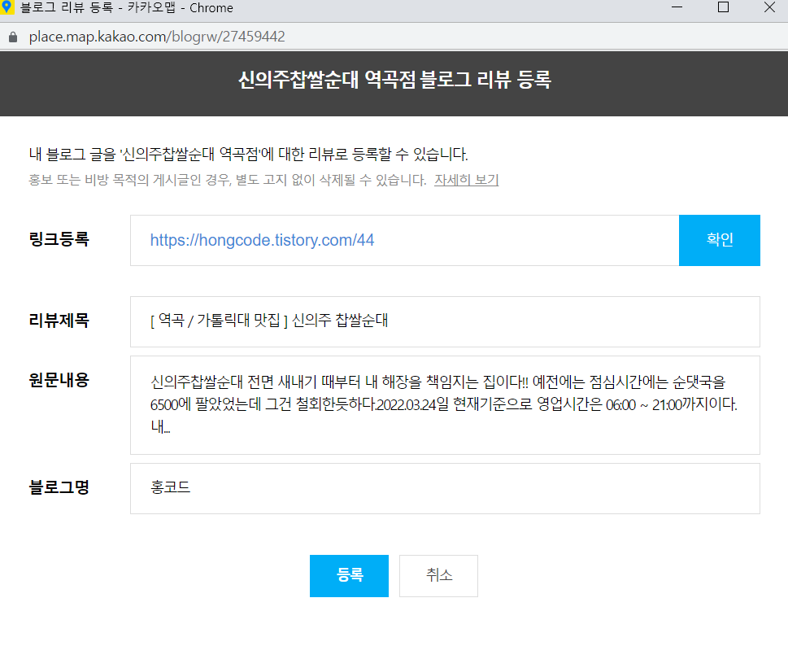View site info via the address bar lock icon
The image size is (788, 646).
[x=14, y=37]
